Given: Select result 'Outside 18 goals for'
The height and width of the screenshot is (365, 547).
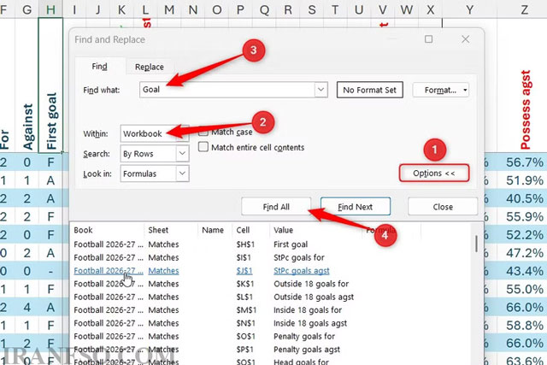Looking at the screenshot, I should [270, 284].
